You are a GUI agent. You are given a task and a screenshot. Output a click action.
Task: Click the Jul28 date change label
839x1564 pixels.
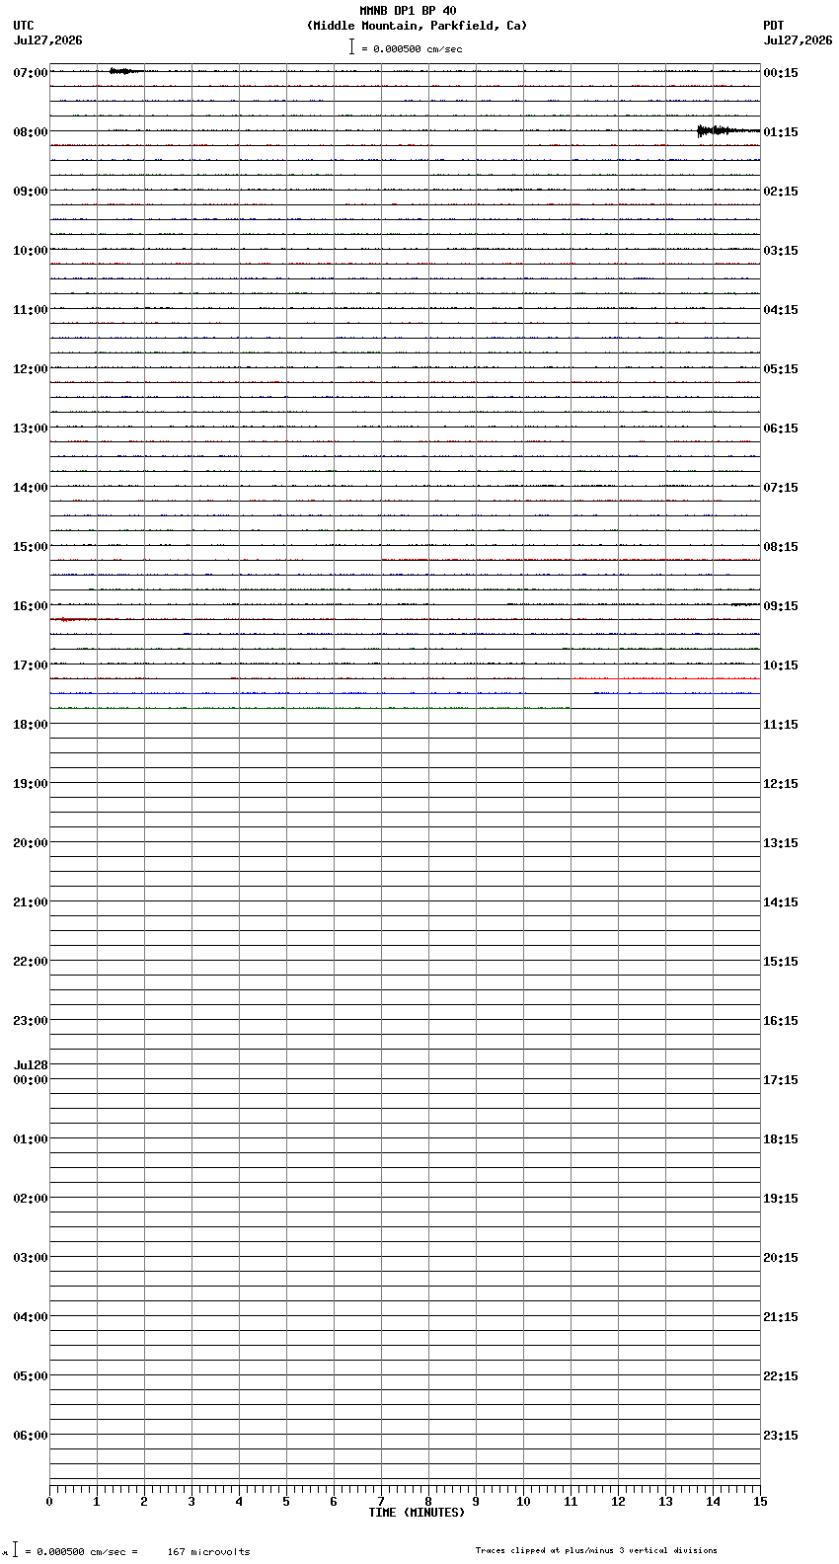click(x=31, y=1065)
